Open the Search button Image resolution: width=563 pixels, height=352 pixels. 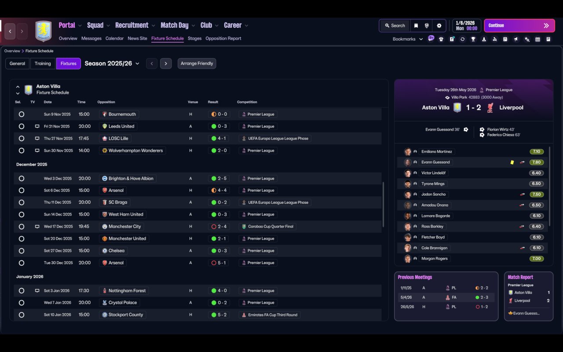[x=395, y=26]
